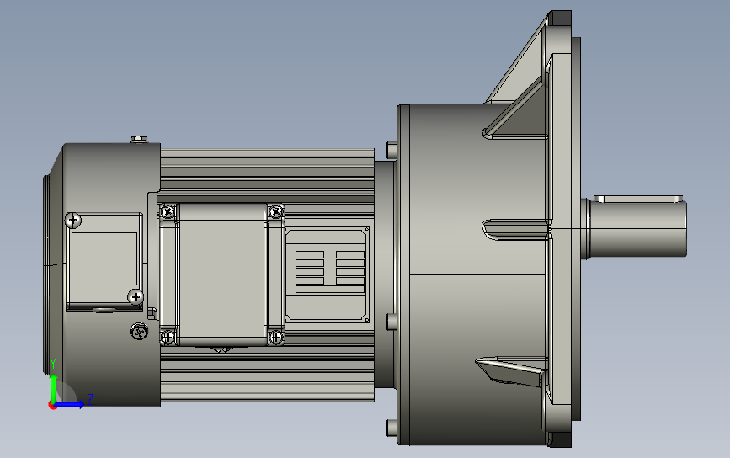
Task: Select the mounting flange on the gearbox
Action: [561, 228]
